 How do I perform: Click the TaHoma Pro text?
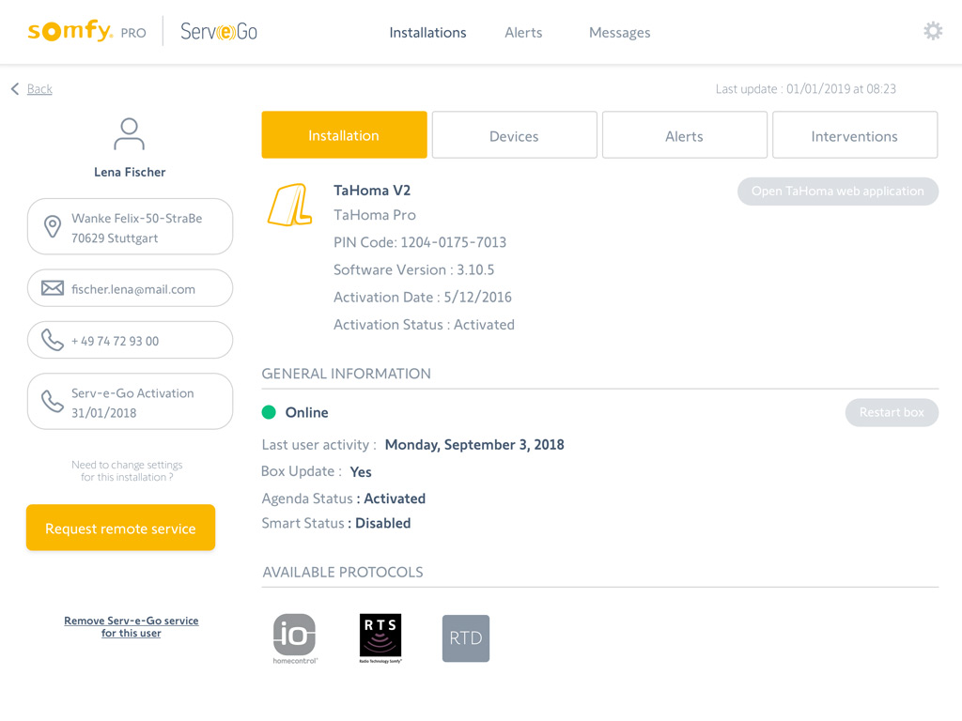click(374, 215)
